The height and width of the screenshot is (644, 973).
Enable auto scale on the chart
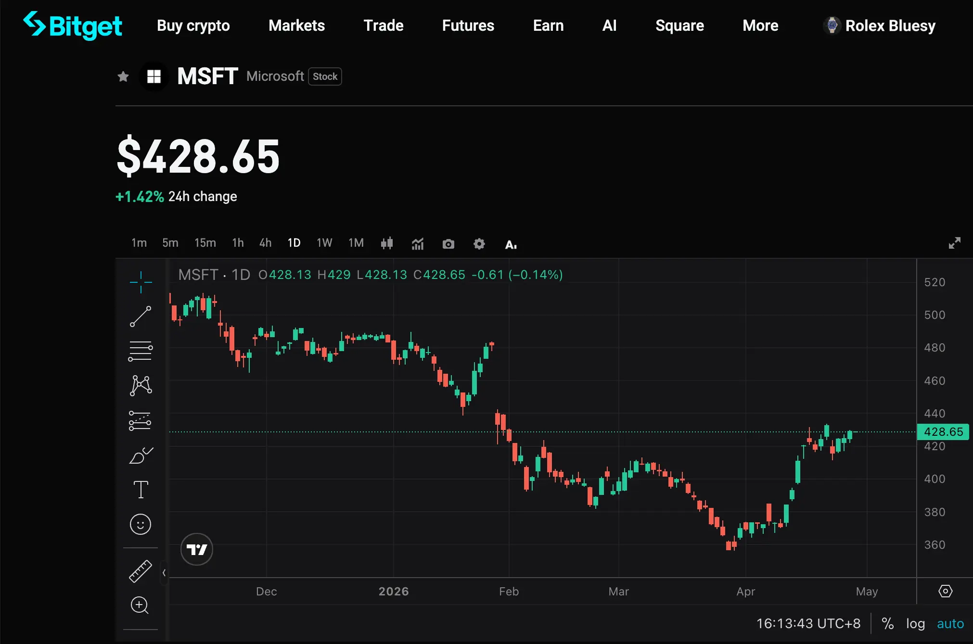(x=950, y=624)
